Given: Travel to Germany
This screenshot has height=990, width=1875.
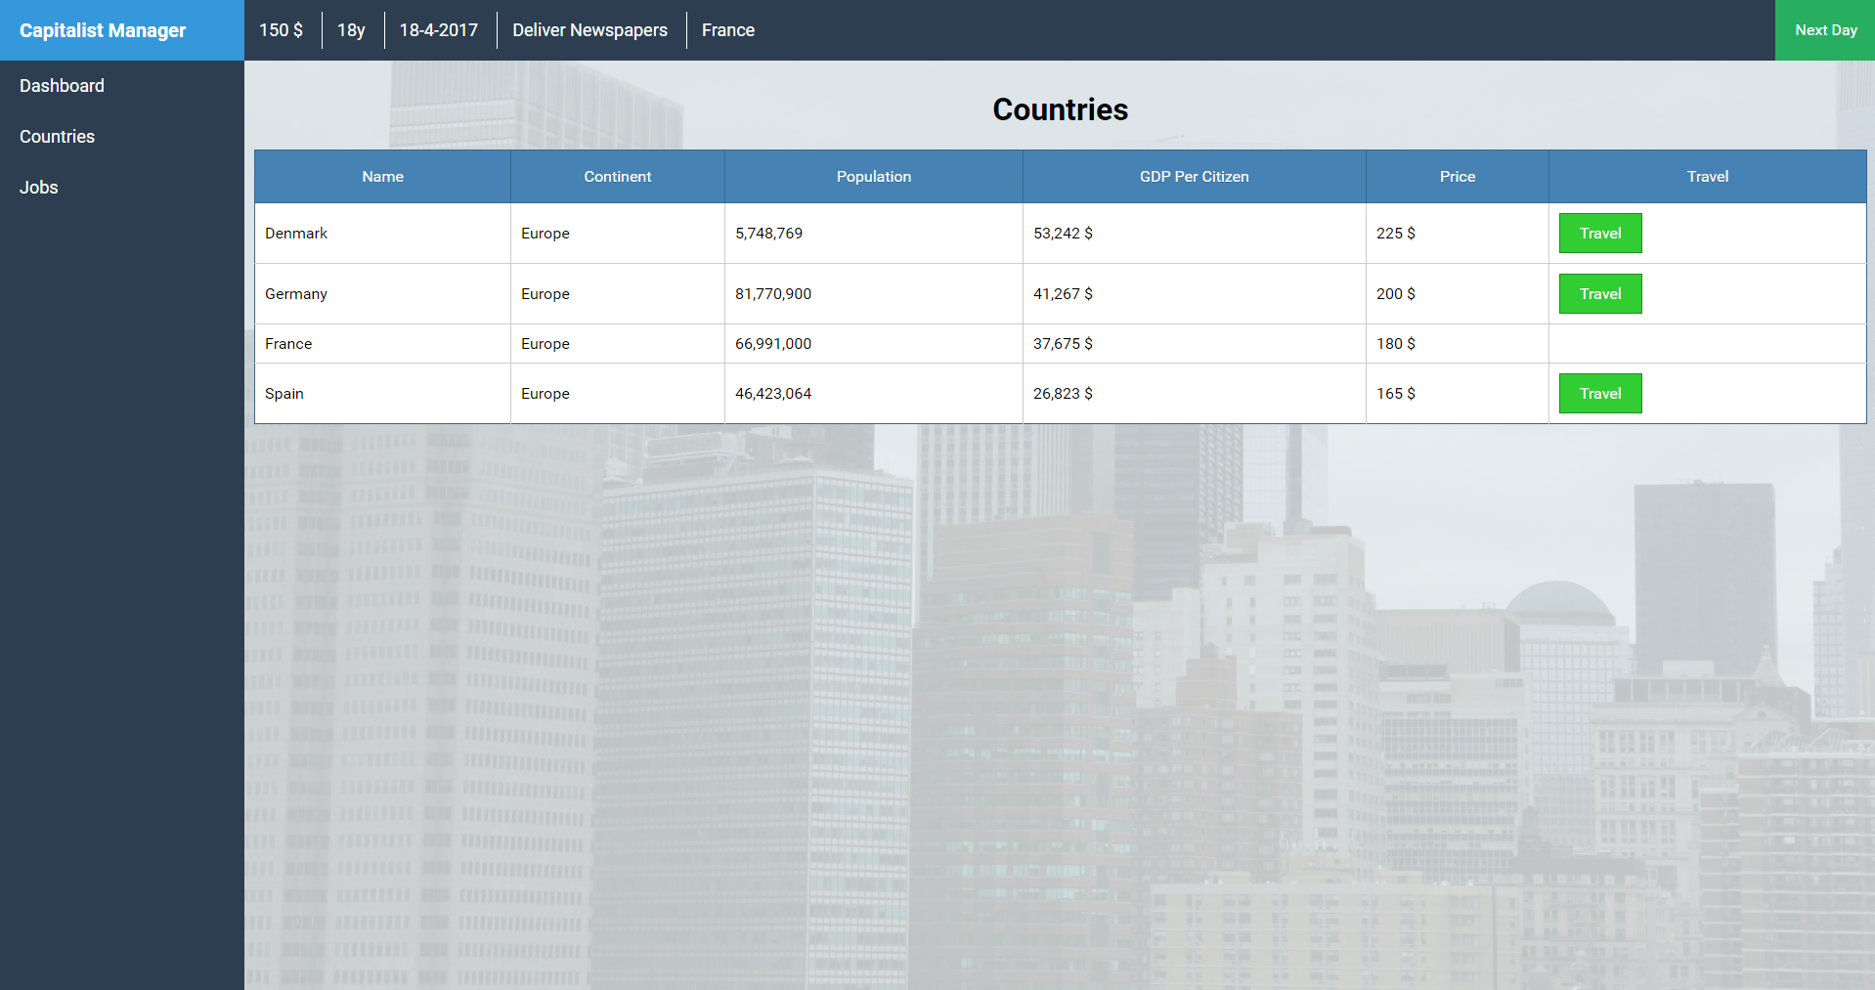Looking at the screenshot, I should [x=1600, y=294].
